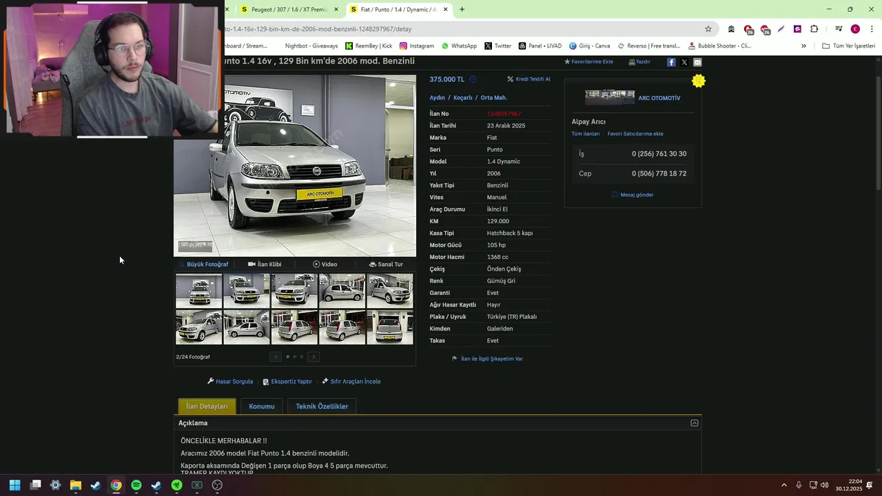The image size is (882, 496).
Task: Click Hasar Sorgula
Action: [x=230, y=382]
